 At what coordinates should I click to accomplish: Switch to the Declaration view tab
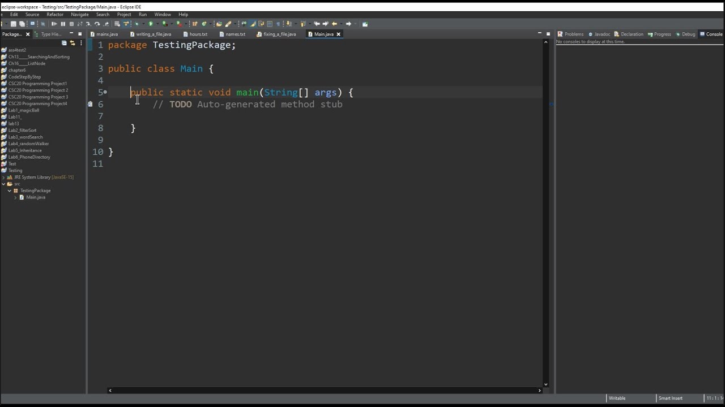click(x=629, y=34)
